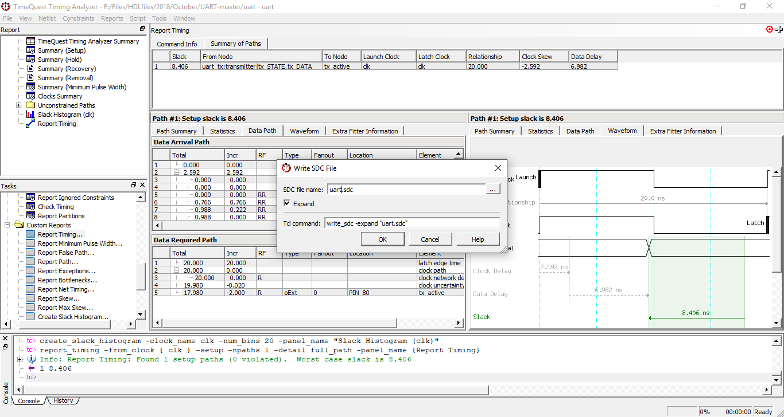Click the Summary (Setup) report icon
This screenshot has height=417, width=784.
pyautogui.click(x=30, y=50)
